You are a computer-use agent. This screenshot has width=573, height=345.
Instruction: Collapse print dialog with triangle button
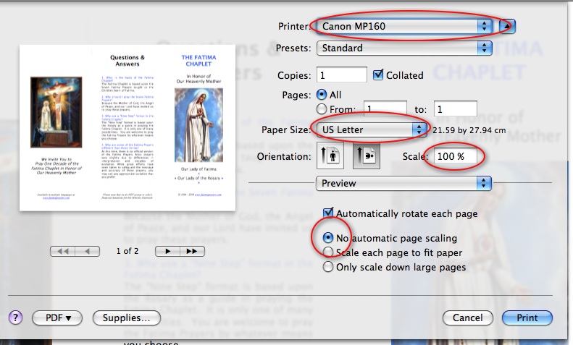(507, 26)
